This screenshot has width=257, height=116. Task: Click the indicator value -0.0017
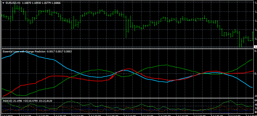point(51,52)
